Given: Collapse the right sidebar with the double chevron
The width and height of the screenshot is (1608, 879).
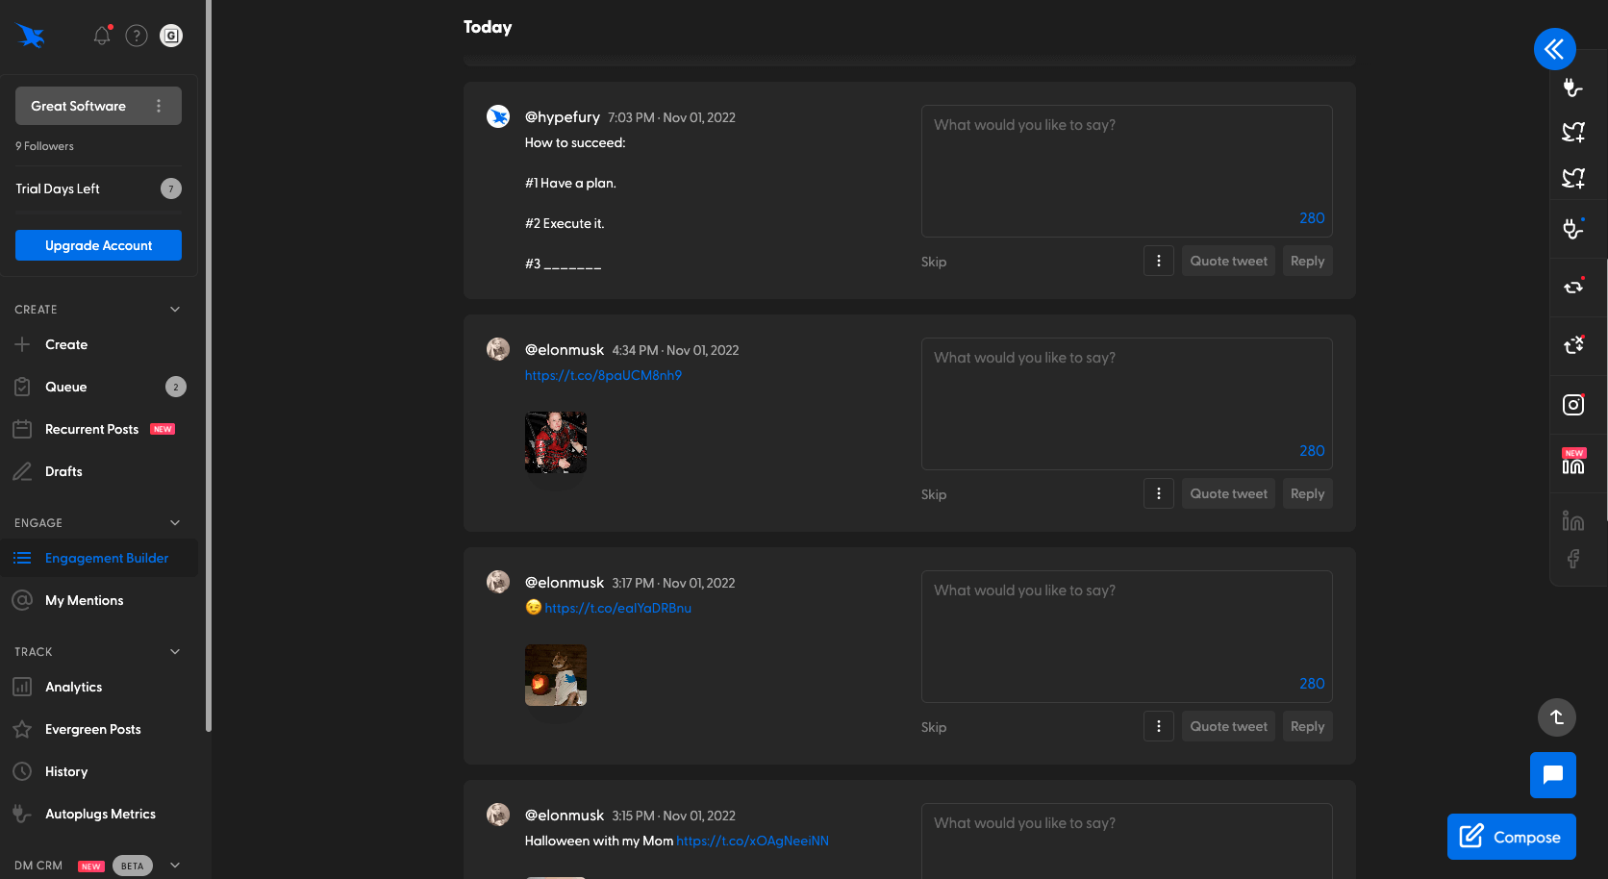Looking at the screenshot, I should click(x=1554, y=49).
